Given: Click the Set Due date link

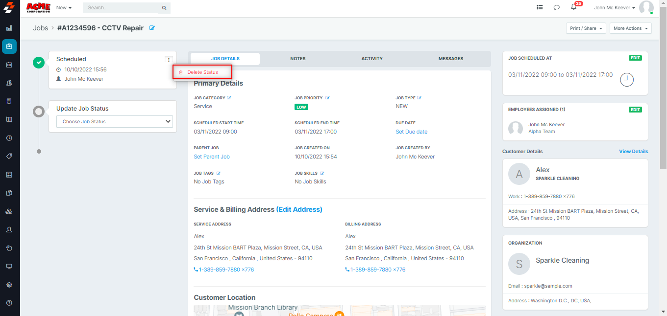Looking at the screenshot, I should (411, 132).
